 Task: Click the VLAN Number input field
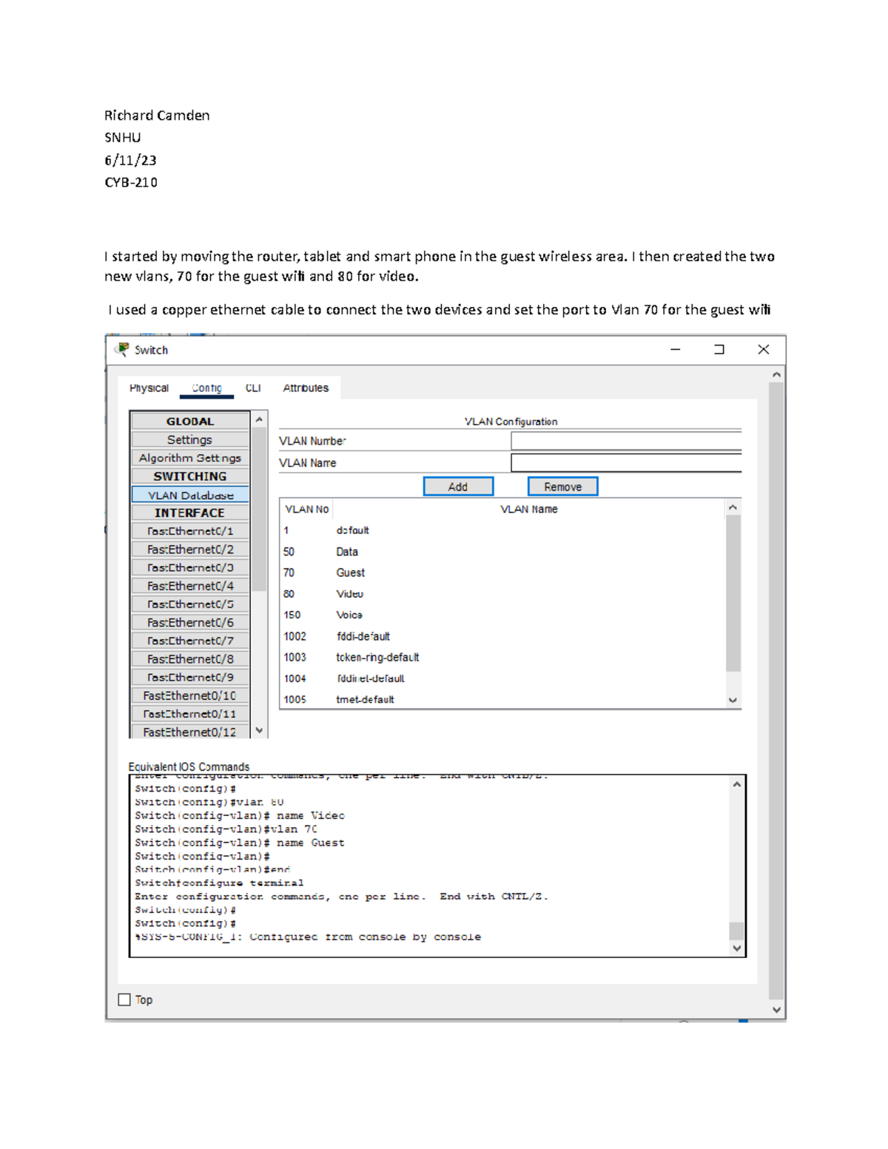point(625,441)
